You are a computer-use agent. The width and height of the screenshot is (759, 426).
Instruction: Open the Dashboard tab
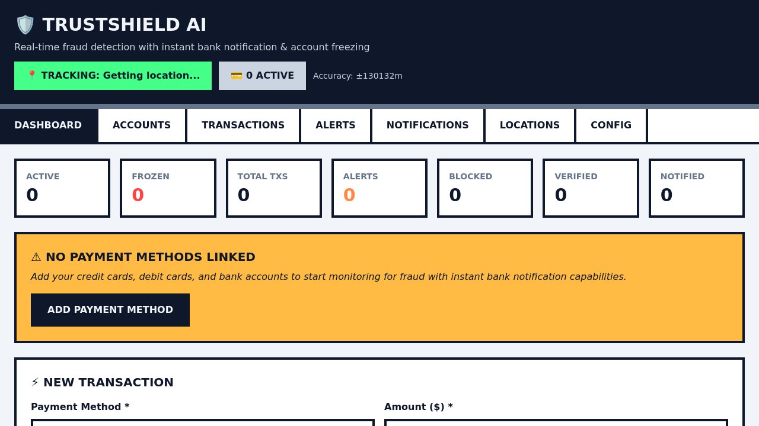48,125
